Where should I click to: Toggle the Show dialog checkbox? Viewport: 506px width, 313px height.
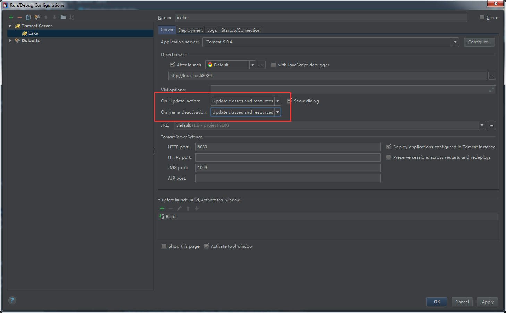coord(289,101)
